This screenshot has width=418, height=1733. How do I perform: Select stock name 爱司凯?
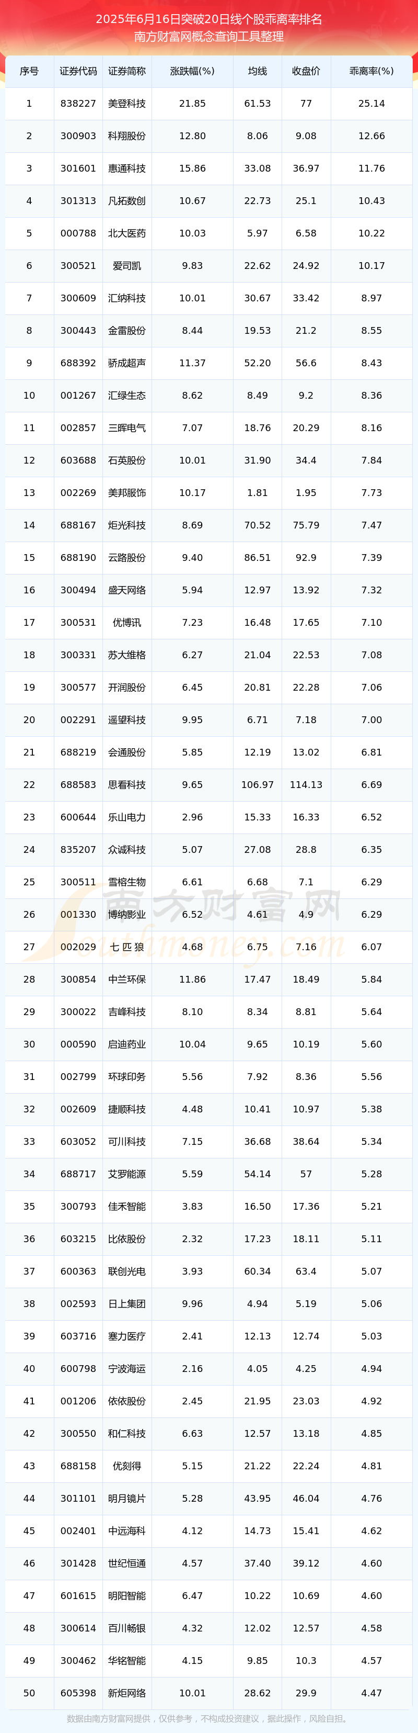point(127,266)
